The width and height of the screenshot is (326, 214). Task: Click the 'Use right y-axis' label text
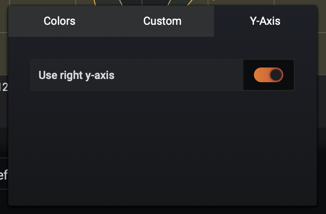click(77, 75)
